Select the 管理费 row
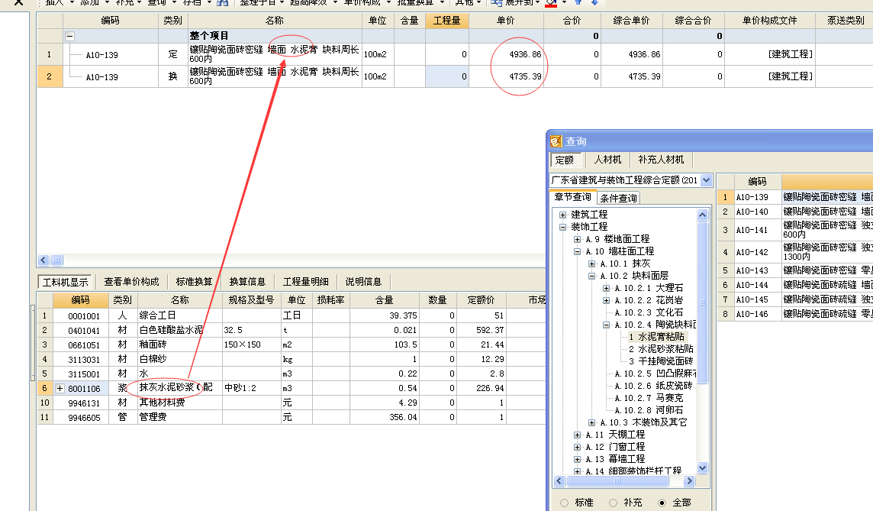Image resolution: width=873 pixels, height=511 pixels. pos(292,417)
